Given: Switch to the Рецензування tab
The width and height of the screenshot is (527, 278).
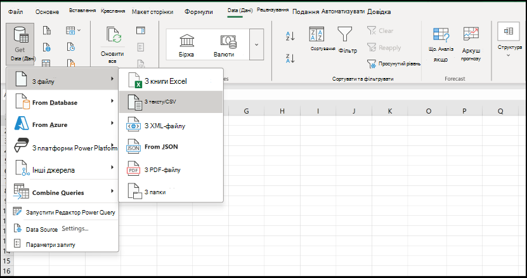Looking at the screenshot, I should (273, 10).
